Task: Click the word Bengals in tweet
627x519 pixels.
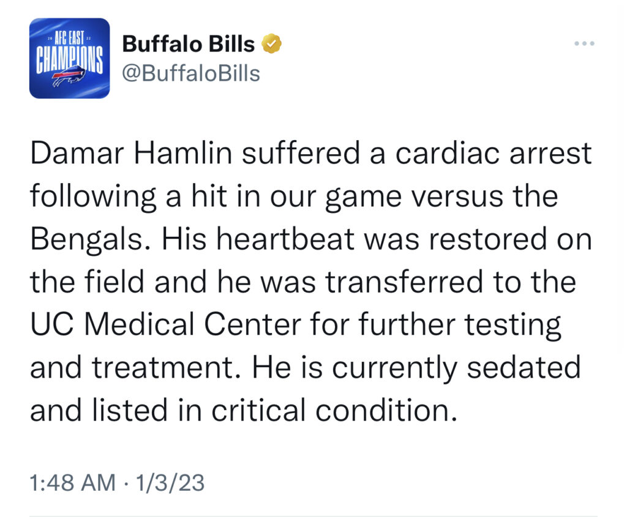Action: (x=87, y=240)
